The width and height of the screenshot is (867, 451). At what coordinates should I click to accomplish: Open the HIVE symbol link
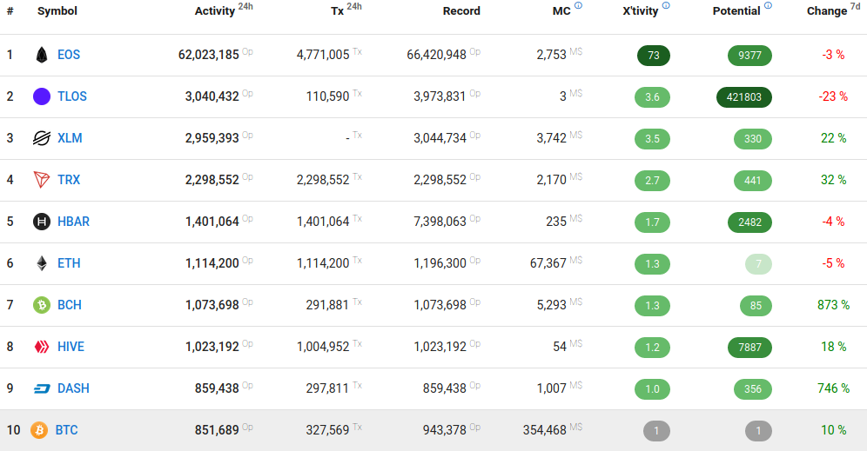coord(71,347)
